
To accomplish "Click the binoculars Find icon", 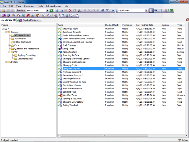I will click(103, 11).
